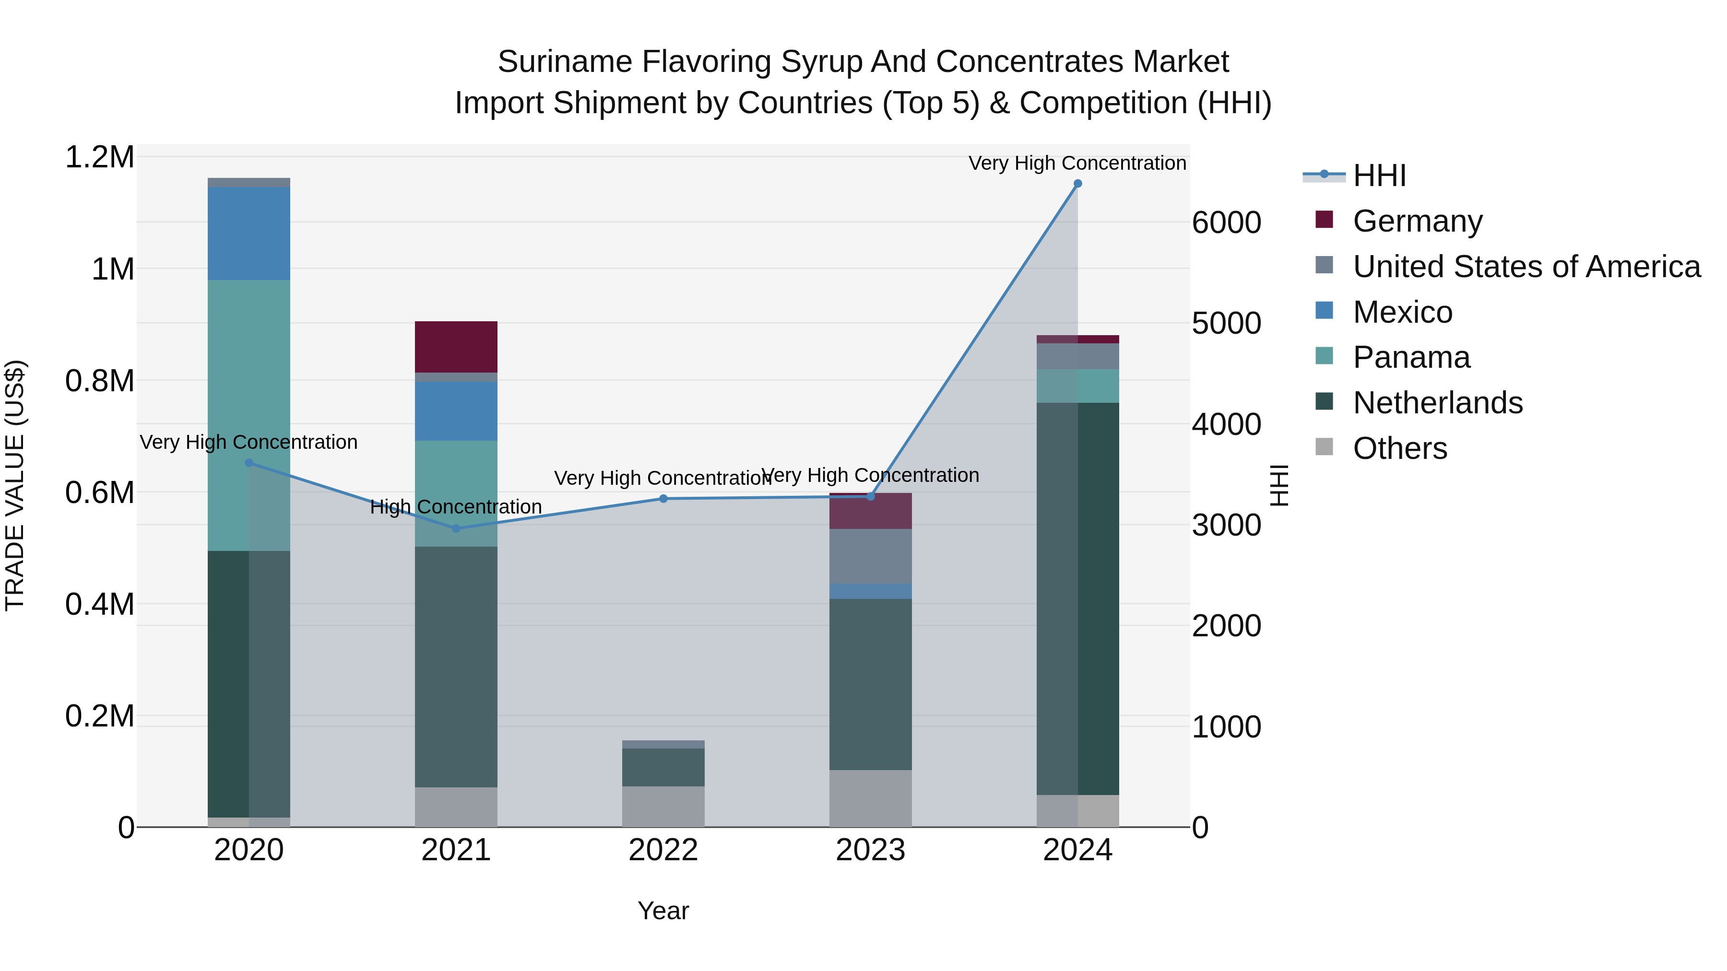Click the Netherlands segment in 2024 bar

click(1077, 598)
